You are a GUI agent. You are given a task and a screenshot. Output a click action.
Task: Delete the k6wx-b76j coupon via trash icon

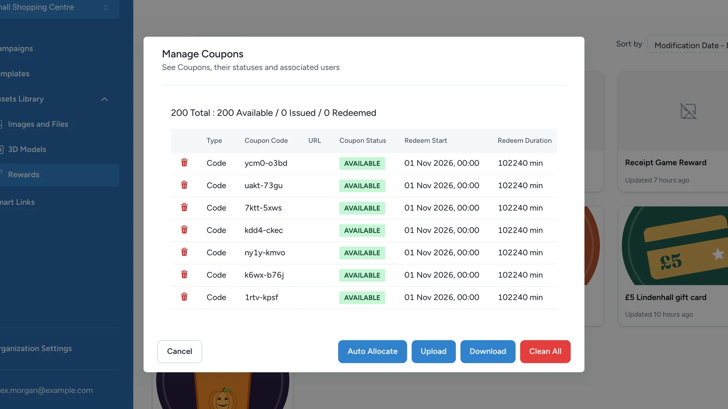pos(184,274)
